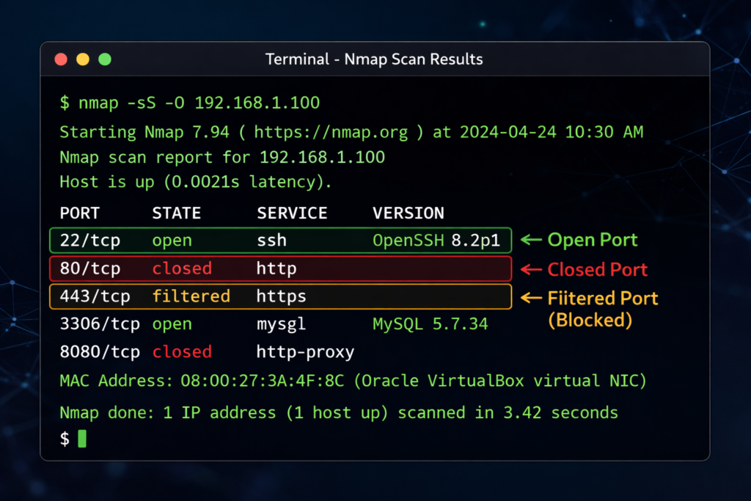Click the PORT column header
The width and height of the screenshot is (751, 501).
point(79,213)
